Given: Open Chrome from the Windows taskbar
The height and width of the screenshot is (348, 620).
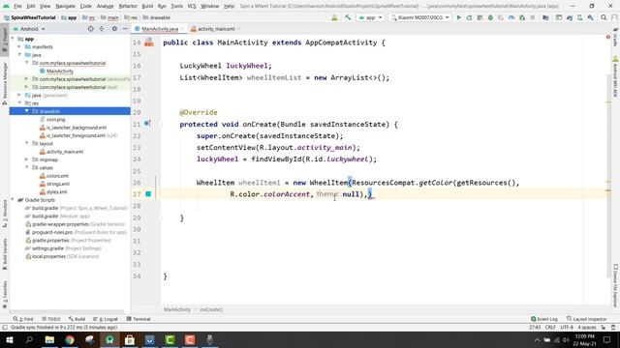Looking at the screenshot, I should tap(70, 339).
